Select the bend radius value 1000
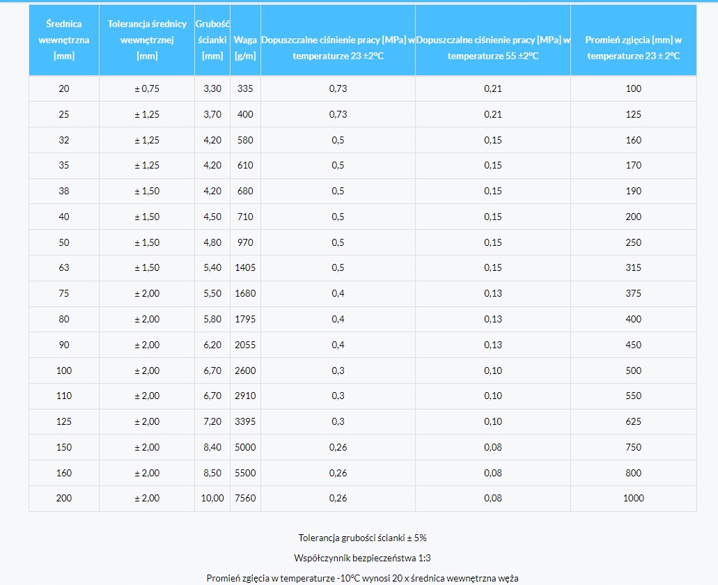The width and height of the screenshot is (718, 585). tap(633, 498)
